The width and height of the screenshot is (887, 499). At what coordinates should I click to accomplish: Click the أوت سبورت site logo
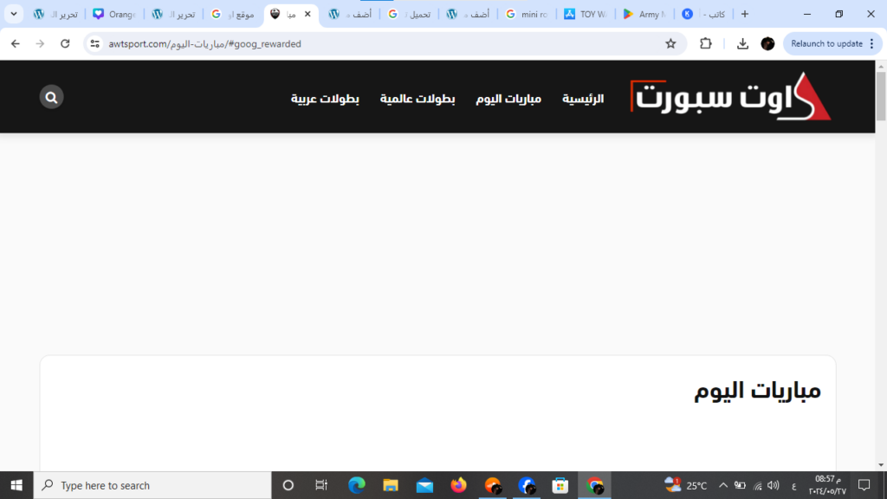[x=730, y=97]
